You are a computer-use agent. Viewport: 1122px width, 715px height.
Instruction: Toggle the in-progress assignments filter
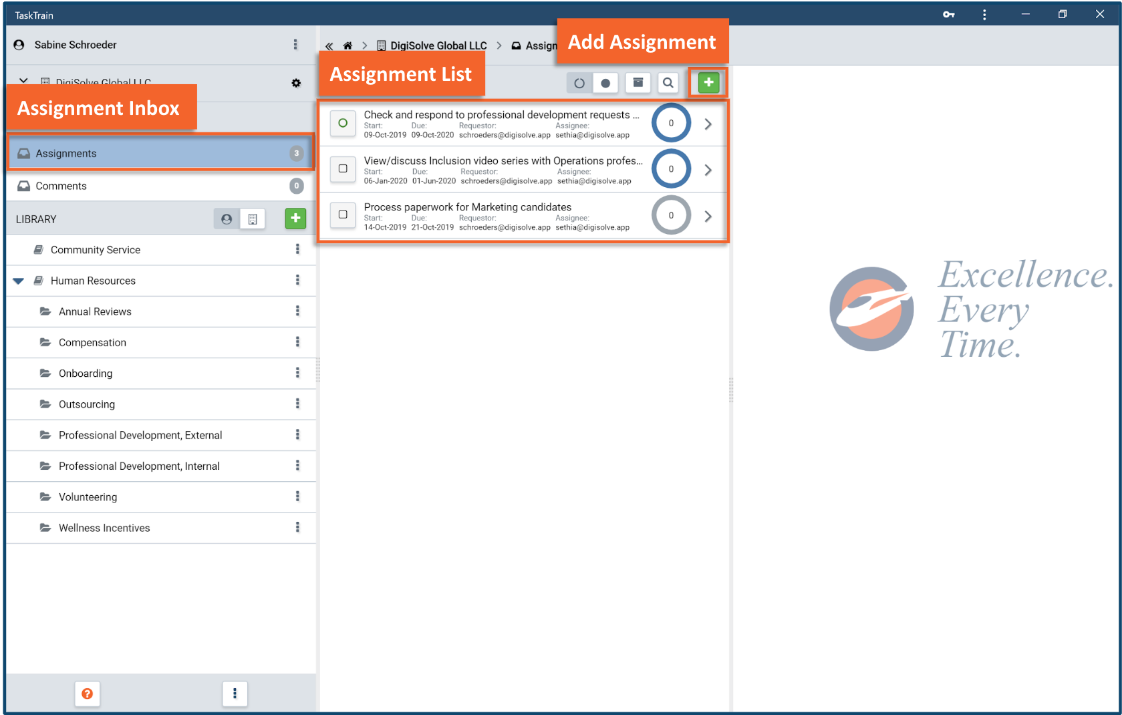pos(579,83)
